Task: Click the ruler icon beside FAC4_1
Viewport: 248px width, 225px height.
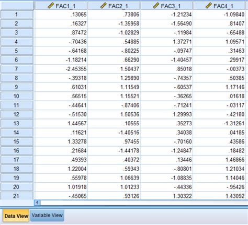Action: click(x=209, y=6)
